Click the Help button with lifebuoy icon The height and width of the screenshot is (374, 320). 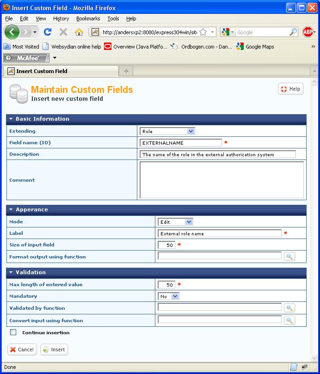click(x=291, y=89)
